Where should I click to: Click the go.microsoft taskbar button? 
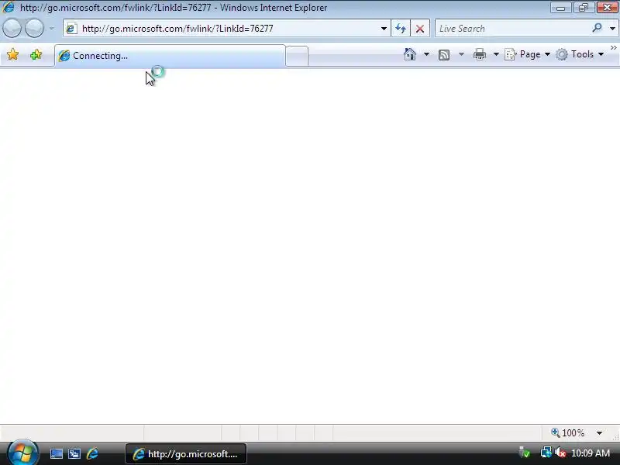[x=186, y=454]
